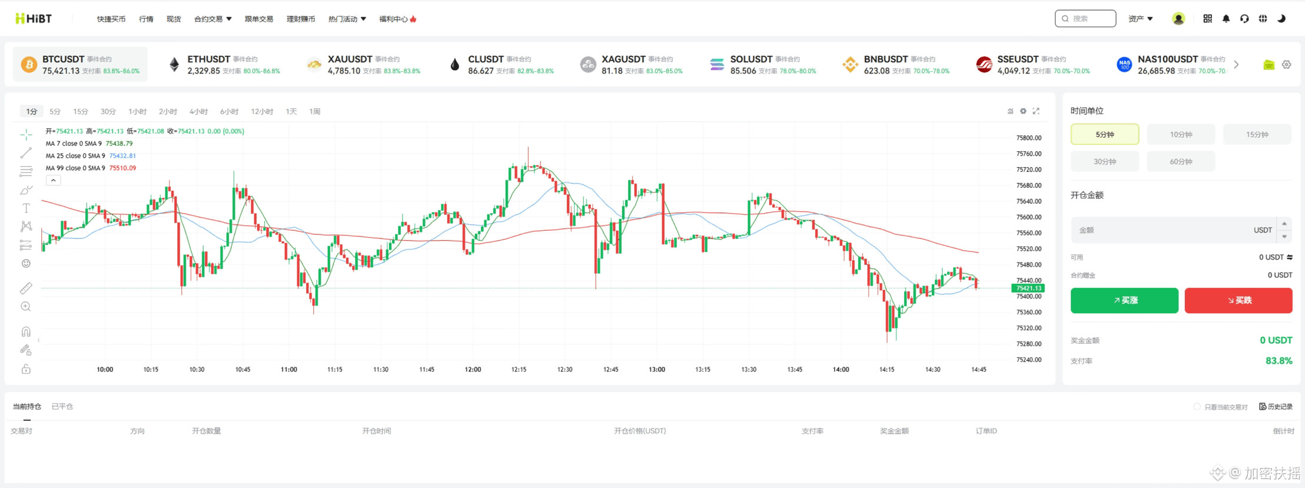The height and width of the screenshot is (488, 1305).
Task: Collapse the MA indicator legend
Action: tap(53, 180)
